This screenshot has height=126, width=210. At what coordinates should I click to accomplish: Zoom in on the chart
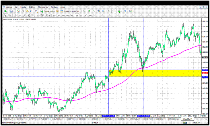(99, 11)
